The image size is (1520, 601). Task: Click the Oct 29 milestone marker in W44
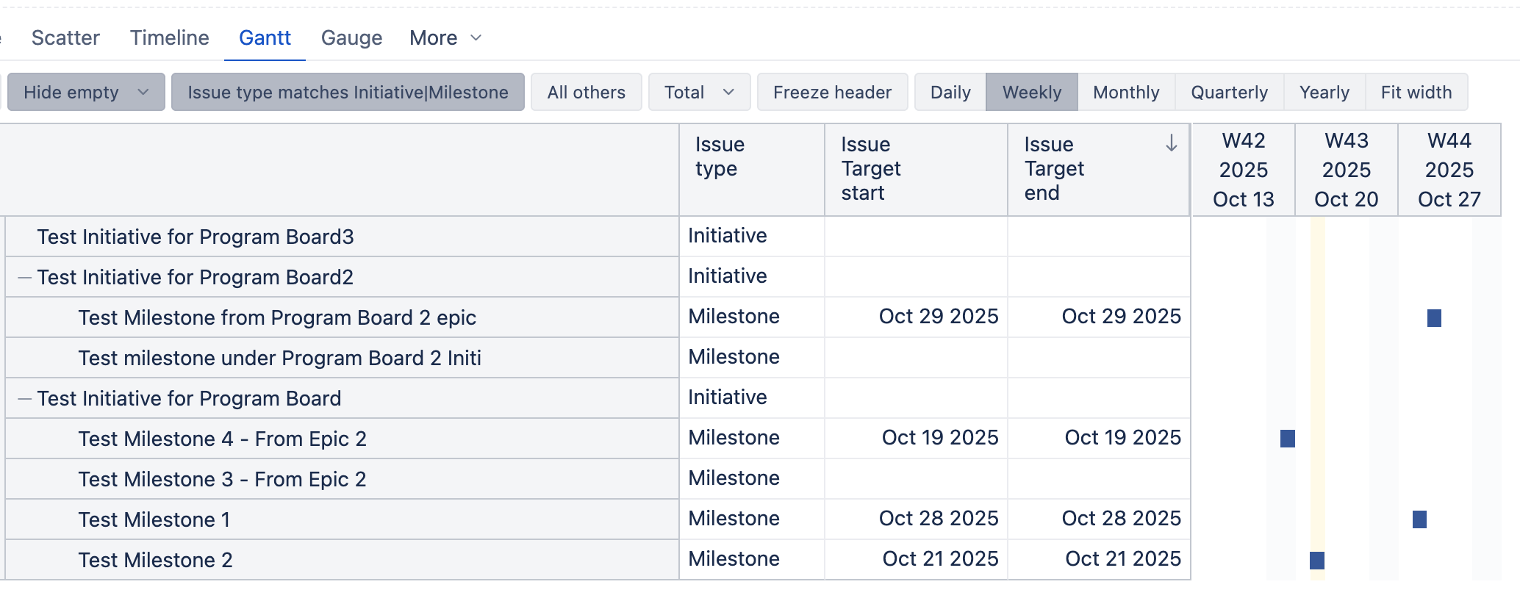(x=1433, y=318)
